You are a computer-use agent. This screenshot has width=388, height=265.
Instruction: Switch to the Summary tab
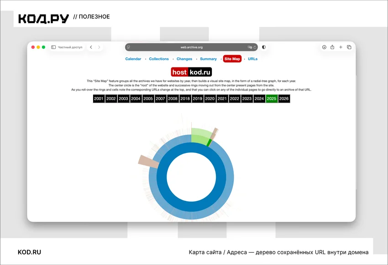pyautogui.click(x=208, y=59)
